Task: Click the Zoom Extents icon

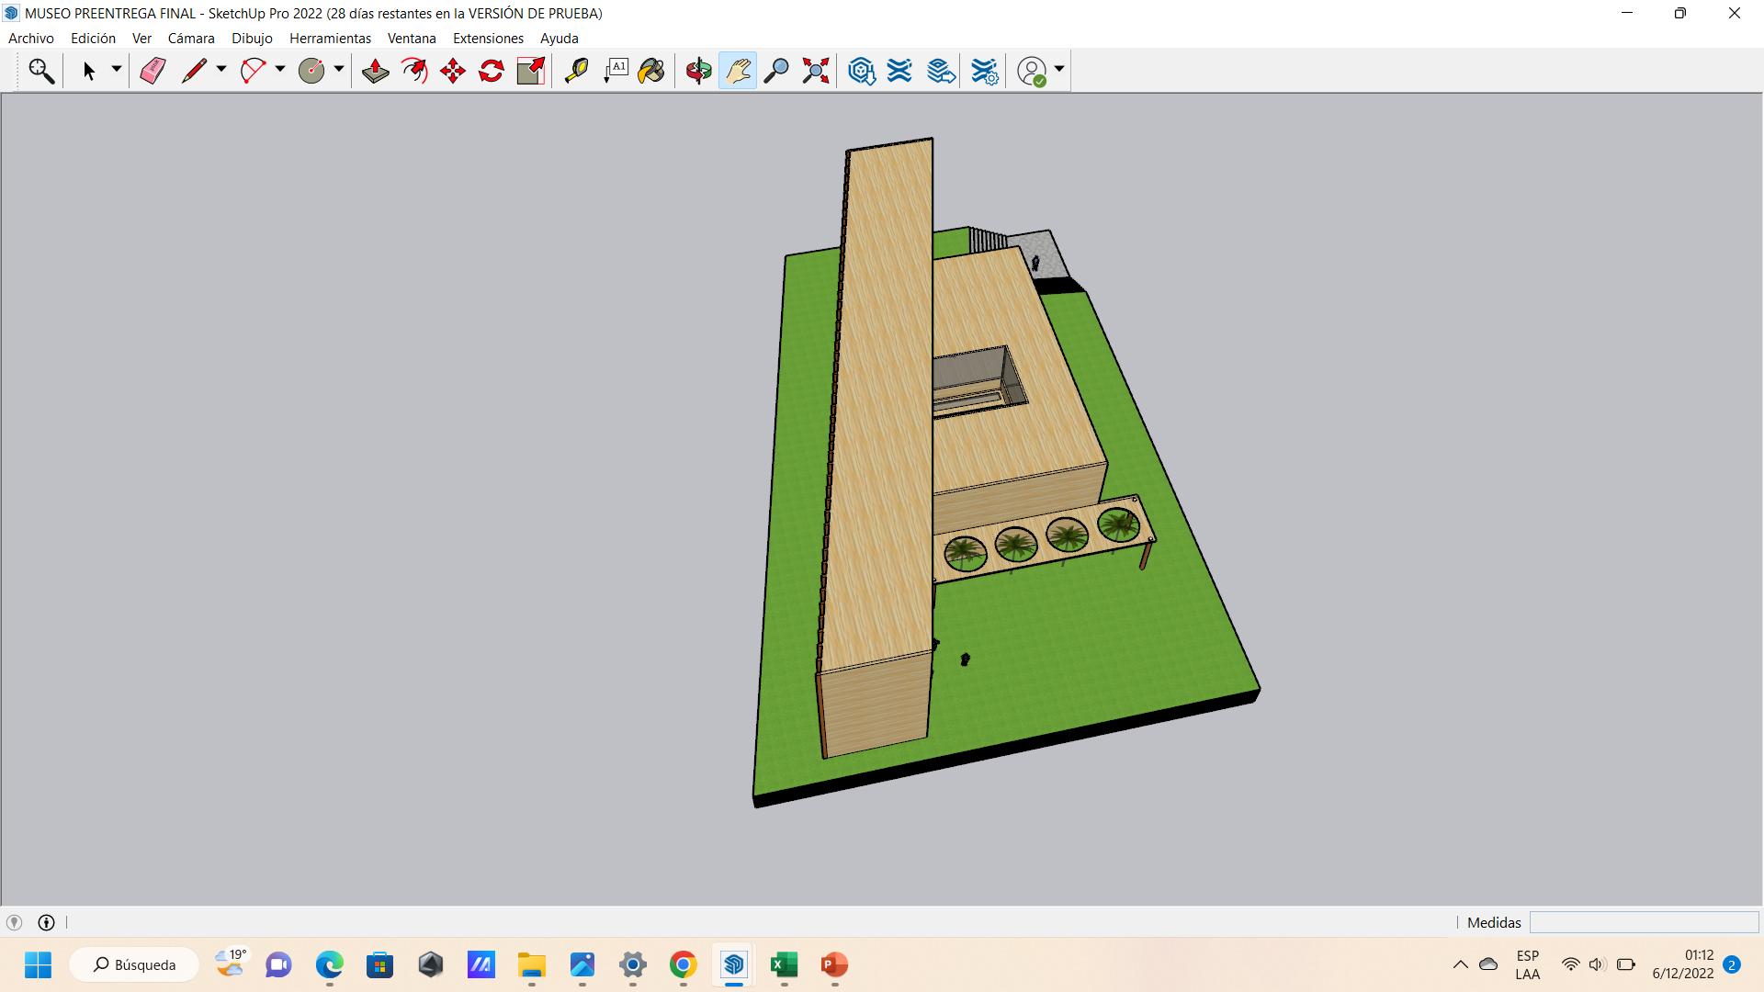Action: [816, 71]
